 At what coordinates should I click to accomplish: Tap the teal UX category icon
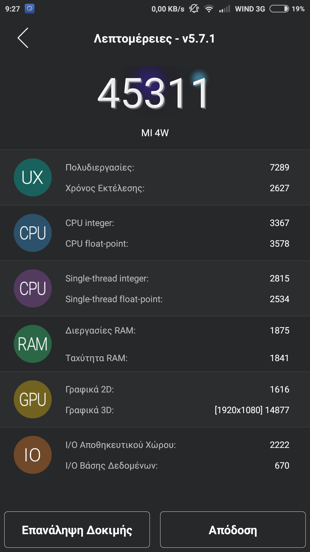[x=33, y=177]
